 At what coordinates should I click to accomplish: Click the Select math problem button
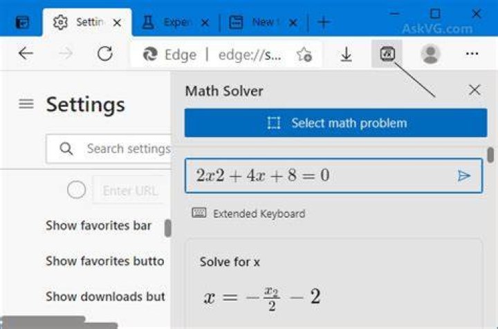click(x=335, y=123)
